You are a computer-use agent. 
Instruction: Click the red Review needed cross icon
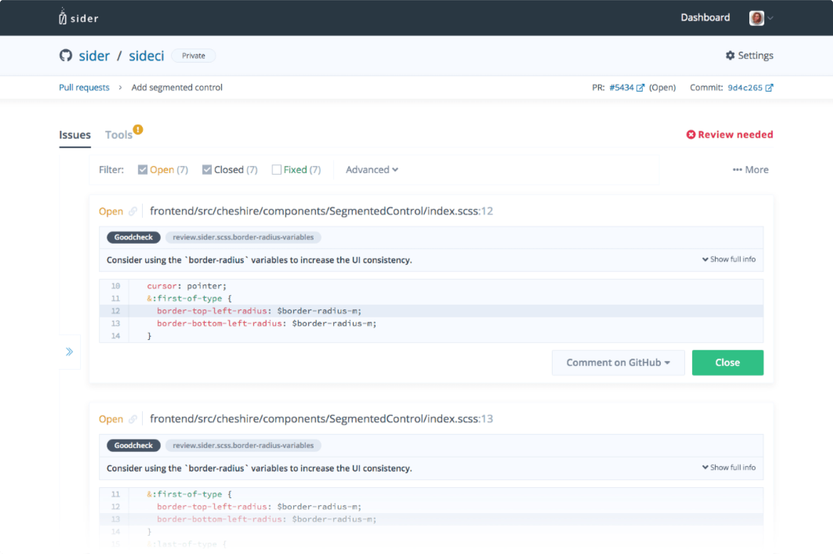(691, 134)
